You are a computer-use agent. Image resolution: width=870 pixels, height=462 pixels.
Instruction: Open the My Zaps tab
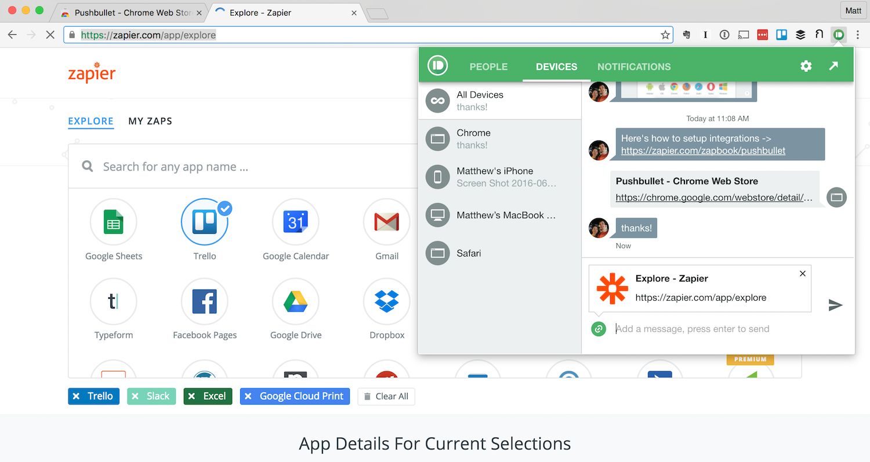(150, 121)
